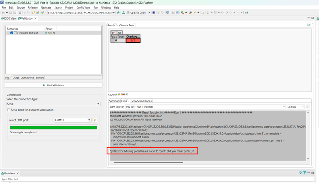Click the Save All icon in toolbar
Viewport: 319px width, 183px height.
14,13
